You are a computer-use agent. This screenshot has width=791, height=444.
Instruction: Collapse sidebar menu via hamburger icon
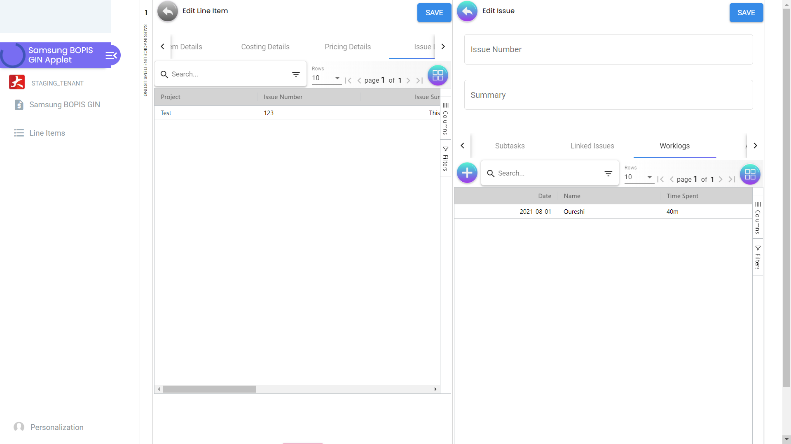tap(111, 55)
